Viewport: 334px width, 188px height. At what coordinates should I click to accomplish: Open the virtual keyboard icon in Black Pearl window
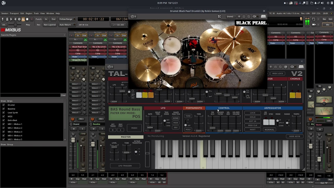(x=263, y=16)
